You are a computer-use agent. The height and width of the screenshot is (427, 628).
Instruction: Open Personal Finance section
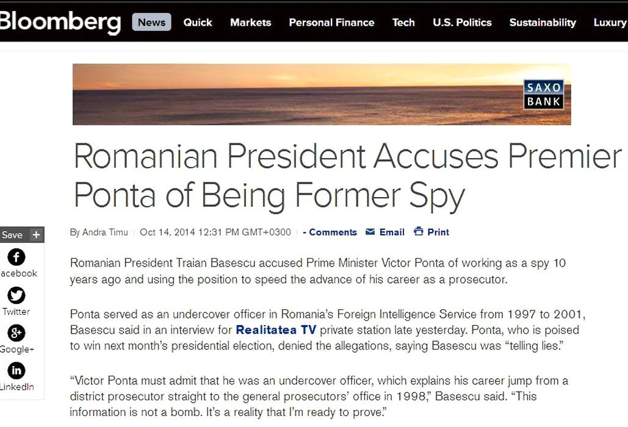pos(331,23)
